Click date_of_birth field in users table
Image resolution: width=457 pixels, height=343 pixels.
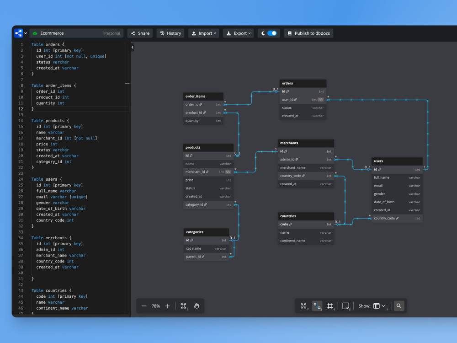click(397, 202)
